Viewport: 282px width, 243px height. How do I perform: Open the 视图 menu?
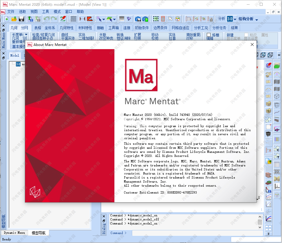[x=34, y=12]
